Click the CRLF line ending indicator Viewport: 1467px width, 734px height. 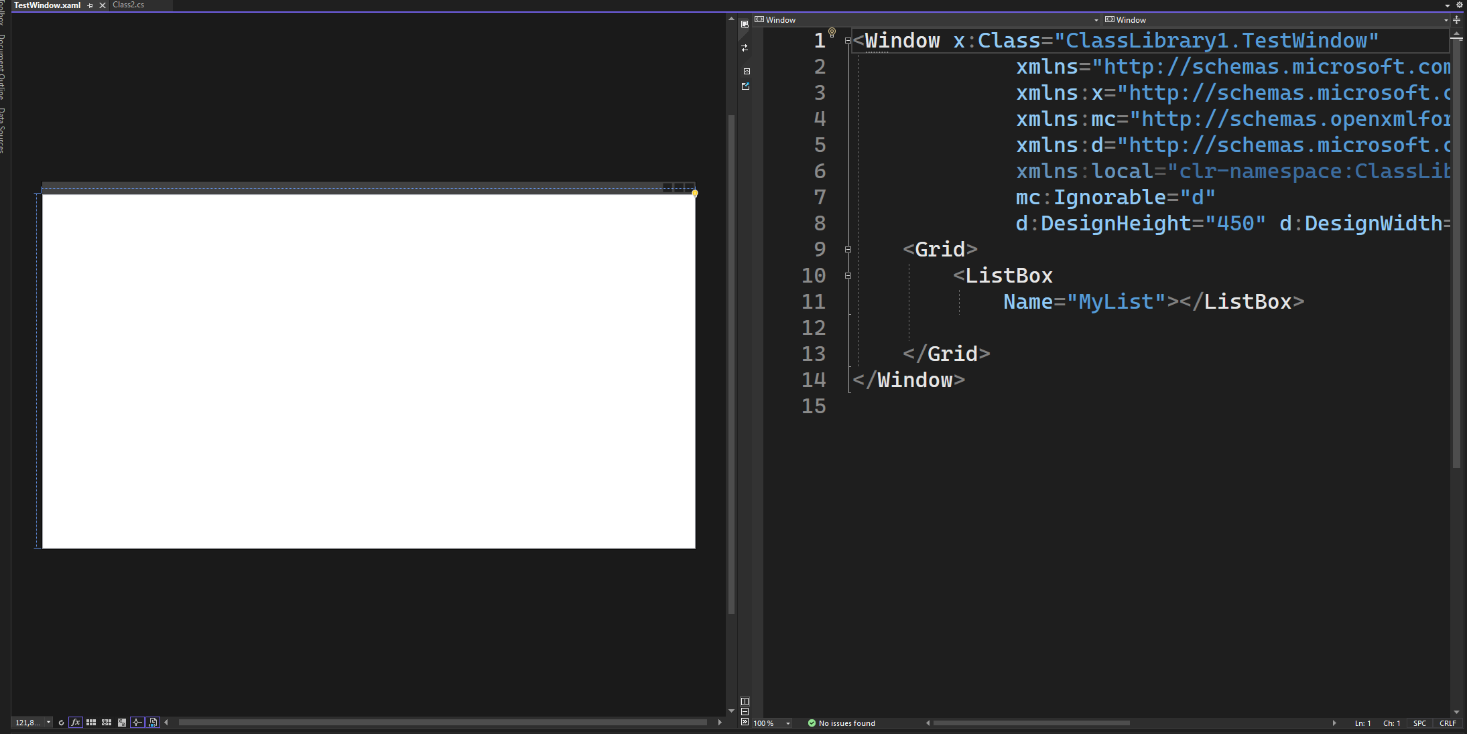[1447, 723]
